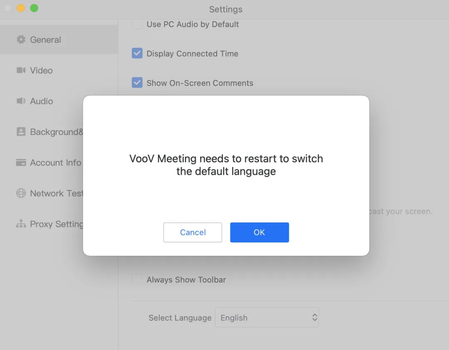Click the Account Info card icon
The image size is (449, 350).
pyautogui.click(x=21, y=162)
